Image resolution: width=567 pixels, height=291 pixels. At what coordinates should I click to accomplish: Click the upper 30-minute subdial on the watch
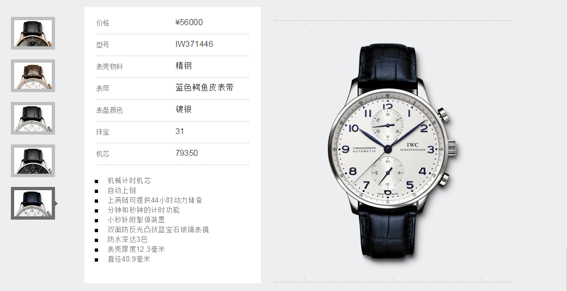pos(387,125)
